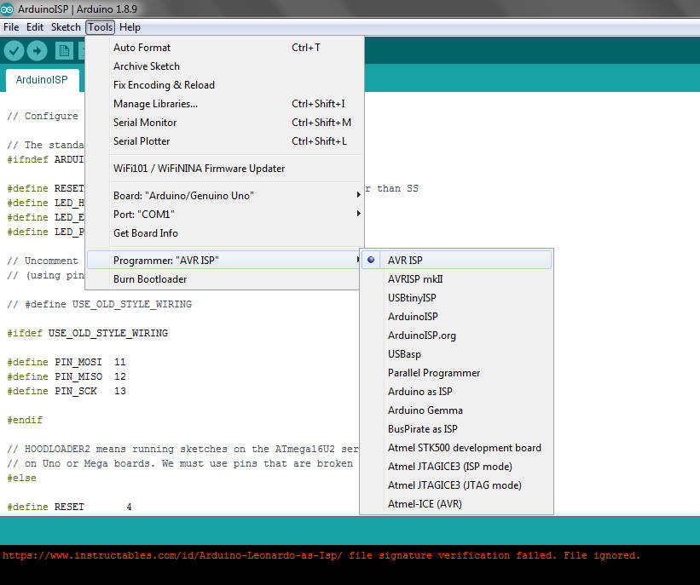Screen dimensions: 700x585
Task: Click the Verify checkmark toolbar icon
Action: click(x=14, y=51)
